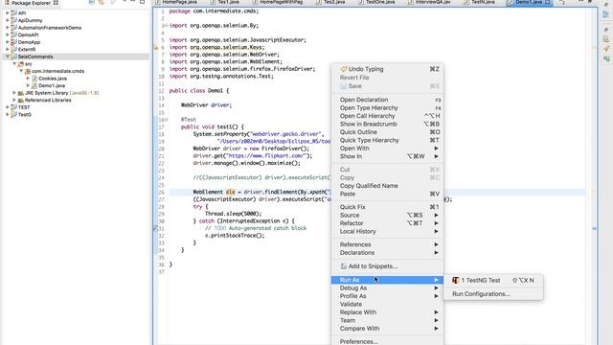
Task: Choose Open Declaration from context menu
Action: point(387,100)
